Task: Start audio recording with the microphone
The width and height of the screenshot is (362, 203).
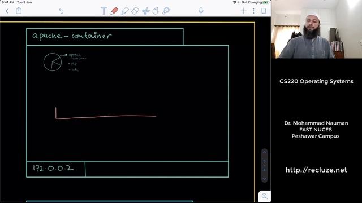Action: click(201, 11)
